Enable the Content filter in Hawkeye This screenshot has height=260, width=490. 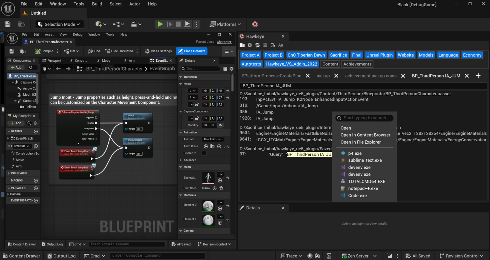pos(330,64)
